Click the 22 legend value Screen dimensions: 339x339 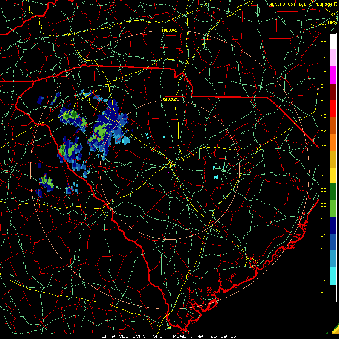324,205
